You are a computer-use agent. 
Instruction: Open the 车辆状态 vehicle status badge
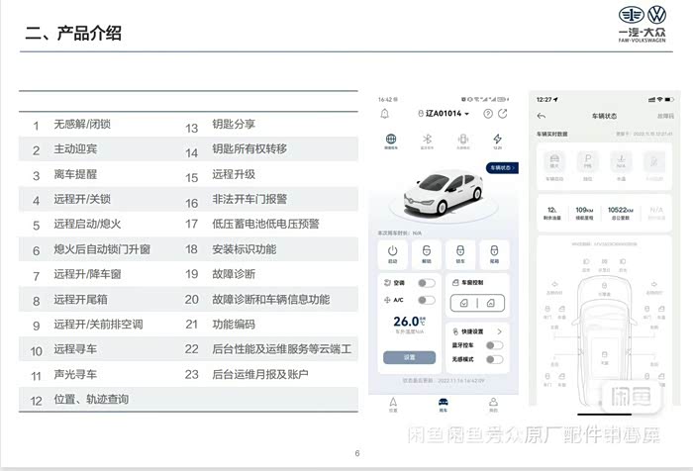[x=502, y=168]
